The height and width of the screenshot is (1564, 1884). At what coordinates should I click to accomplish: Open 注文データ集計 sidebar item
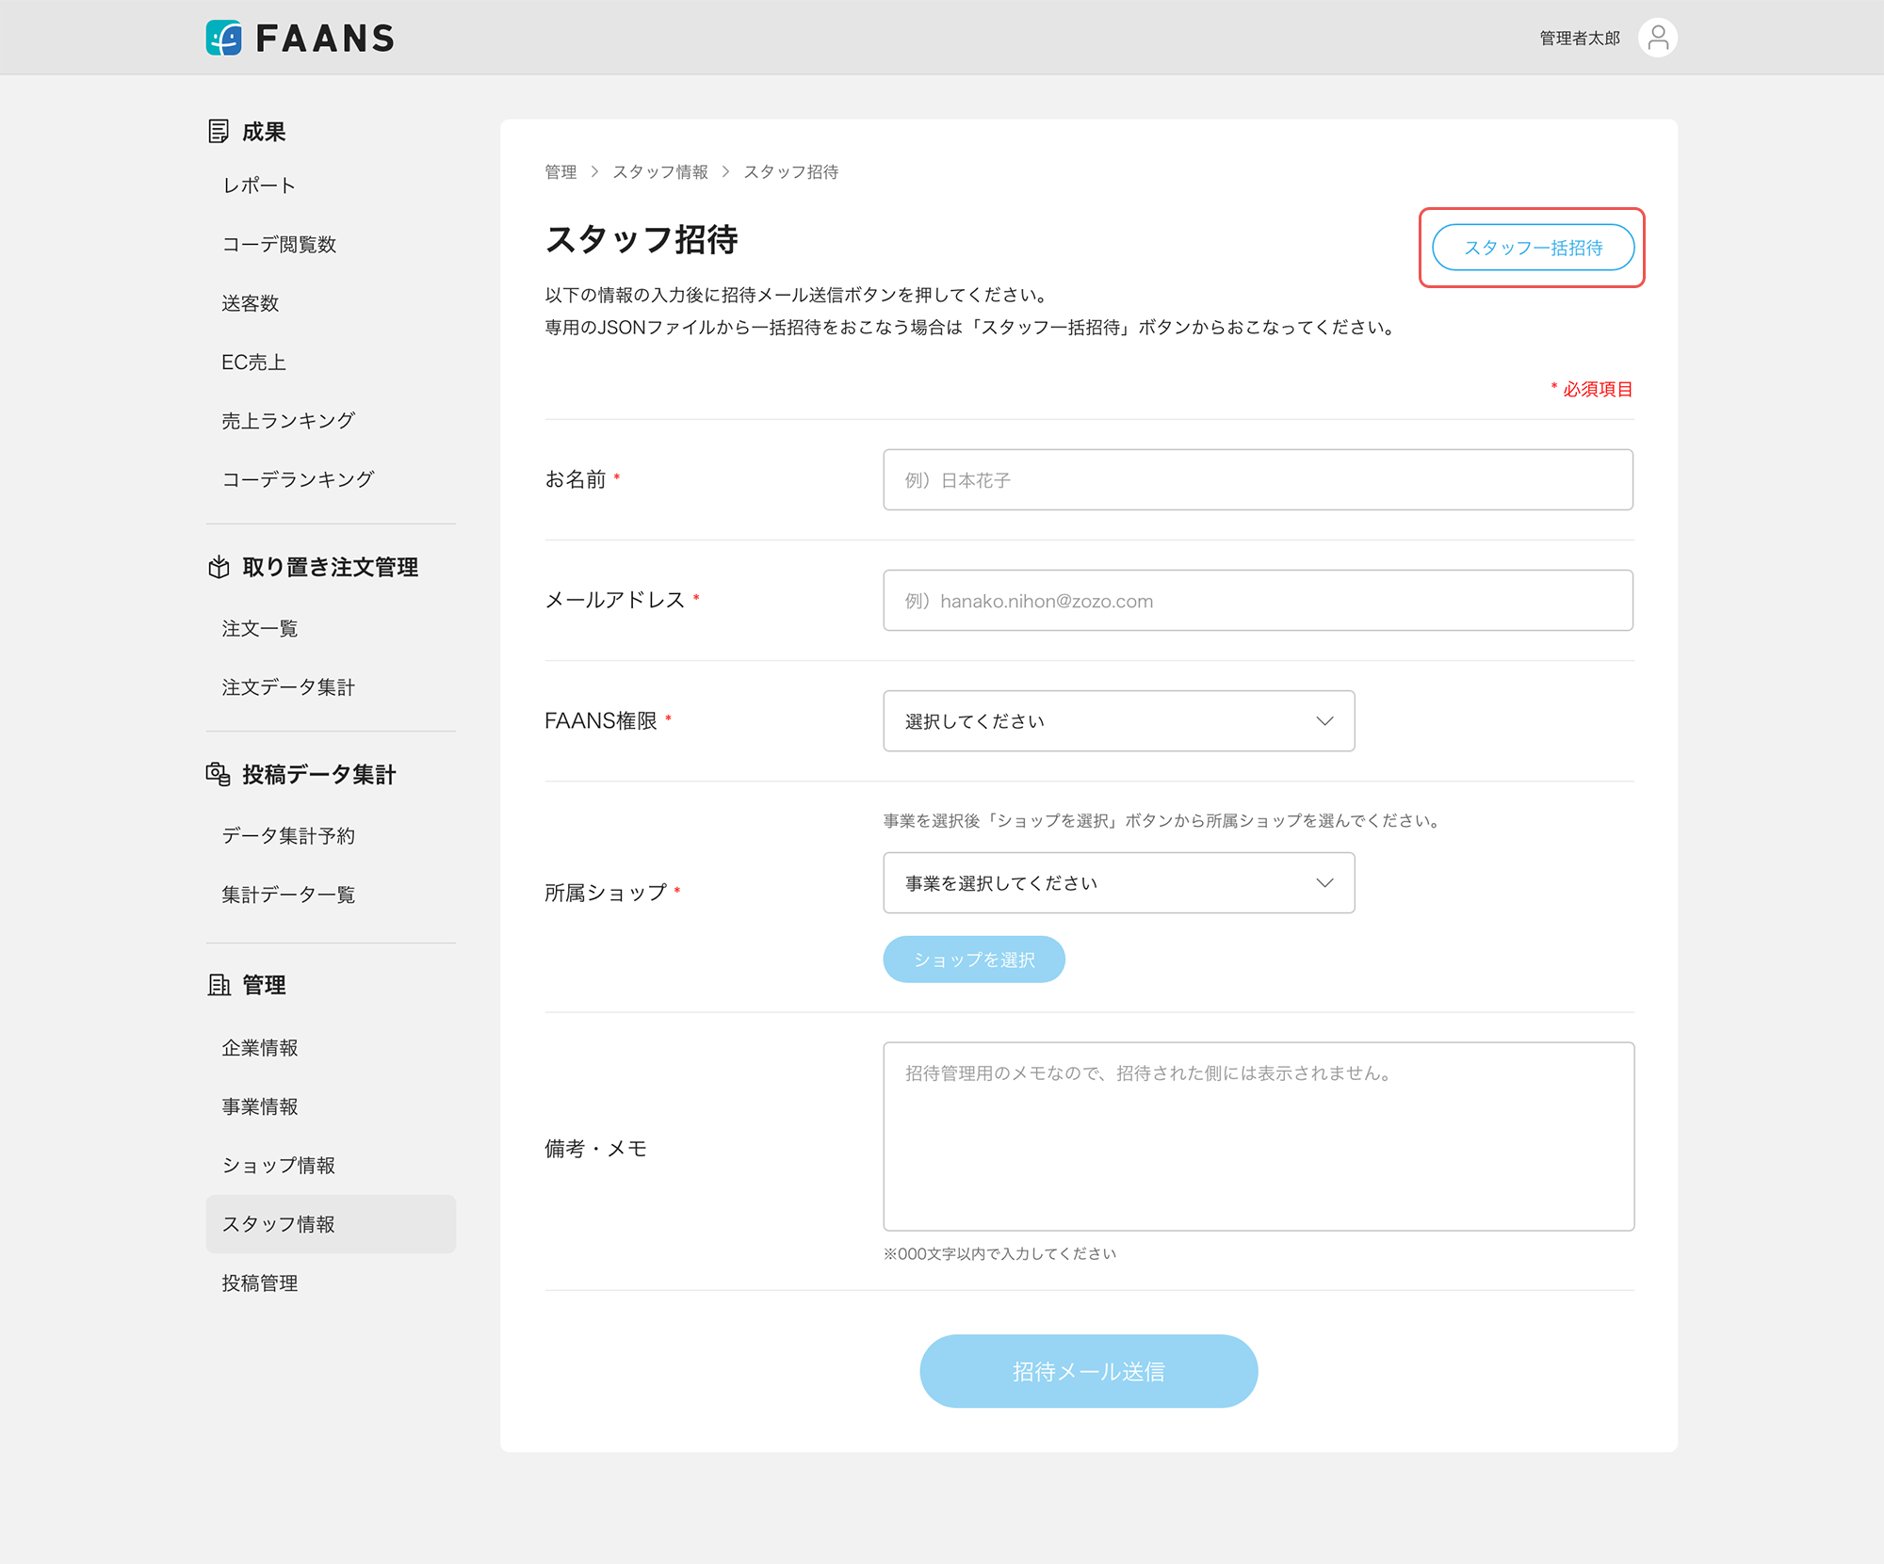click(288, 687)
